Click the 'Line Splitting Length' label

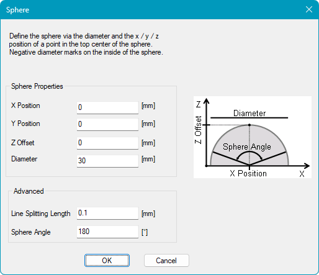coord(41,214)
